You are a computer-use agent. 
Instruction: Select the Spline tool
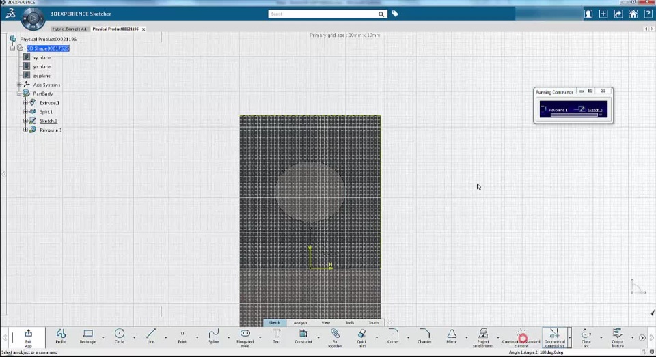pos(213,336)
